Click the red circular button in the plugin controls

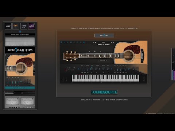coord(66,70)
